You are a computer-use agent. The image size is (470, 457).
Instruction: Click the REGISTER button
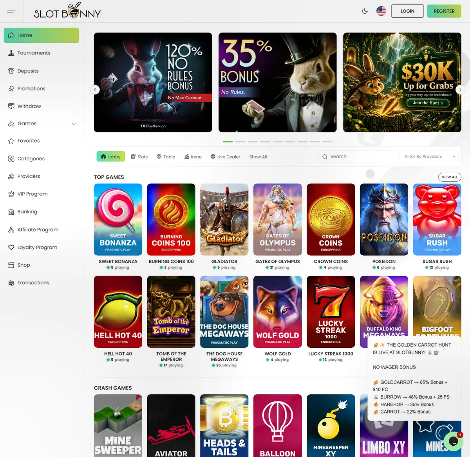(x=444, y=11)
